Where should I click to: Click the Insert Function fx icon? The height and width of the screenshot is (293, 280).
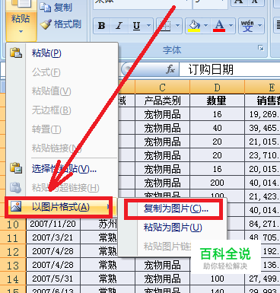pos(170,69)
